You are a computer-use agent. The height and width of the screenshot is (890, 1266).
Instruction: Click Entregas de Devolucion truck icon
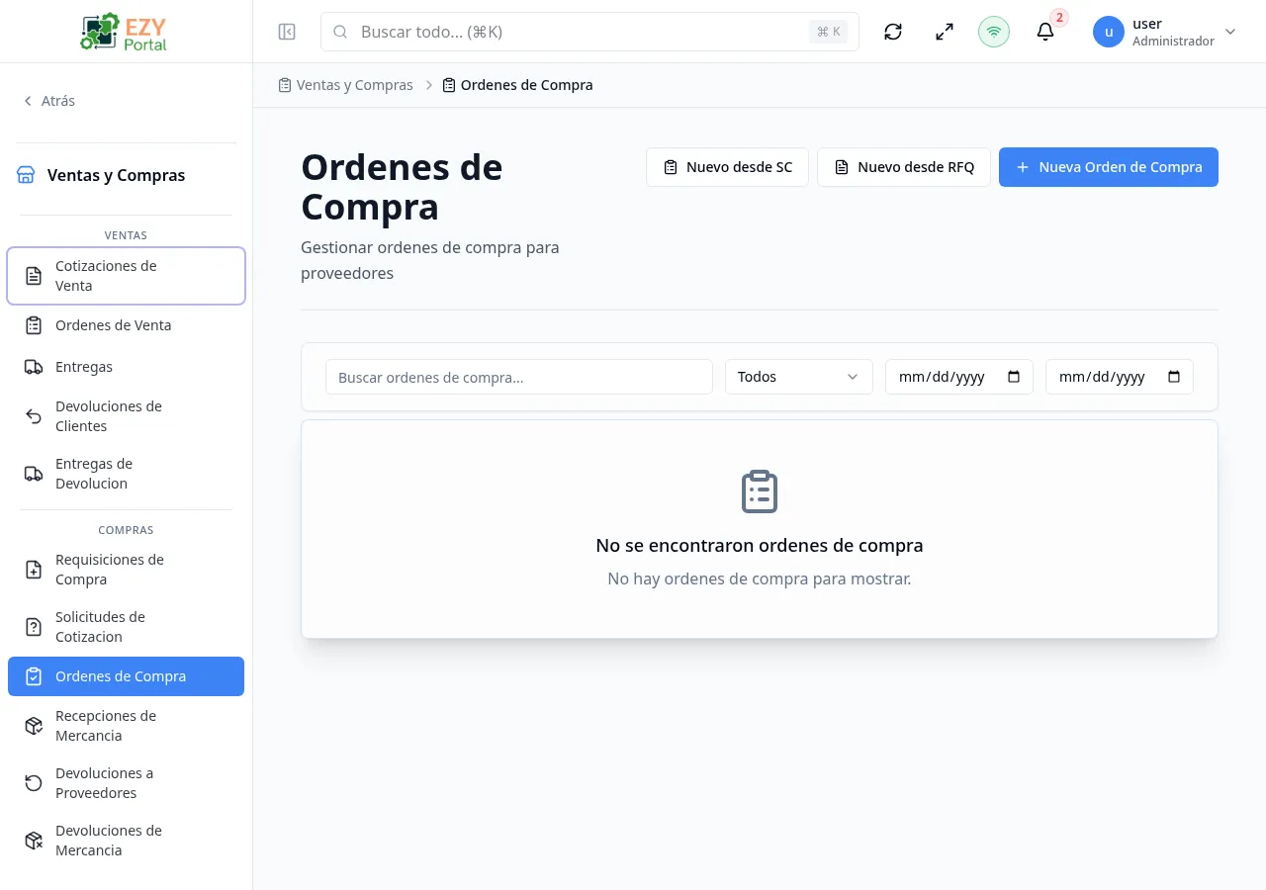(34, 474)
